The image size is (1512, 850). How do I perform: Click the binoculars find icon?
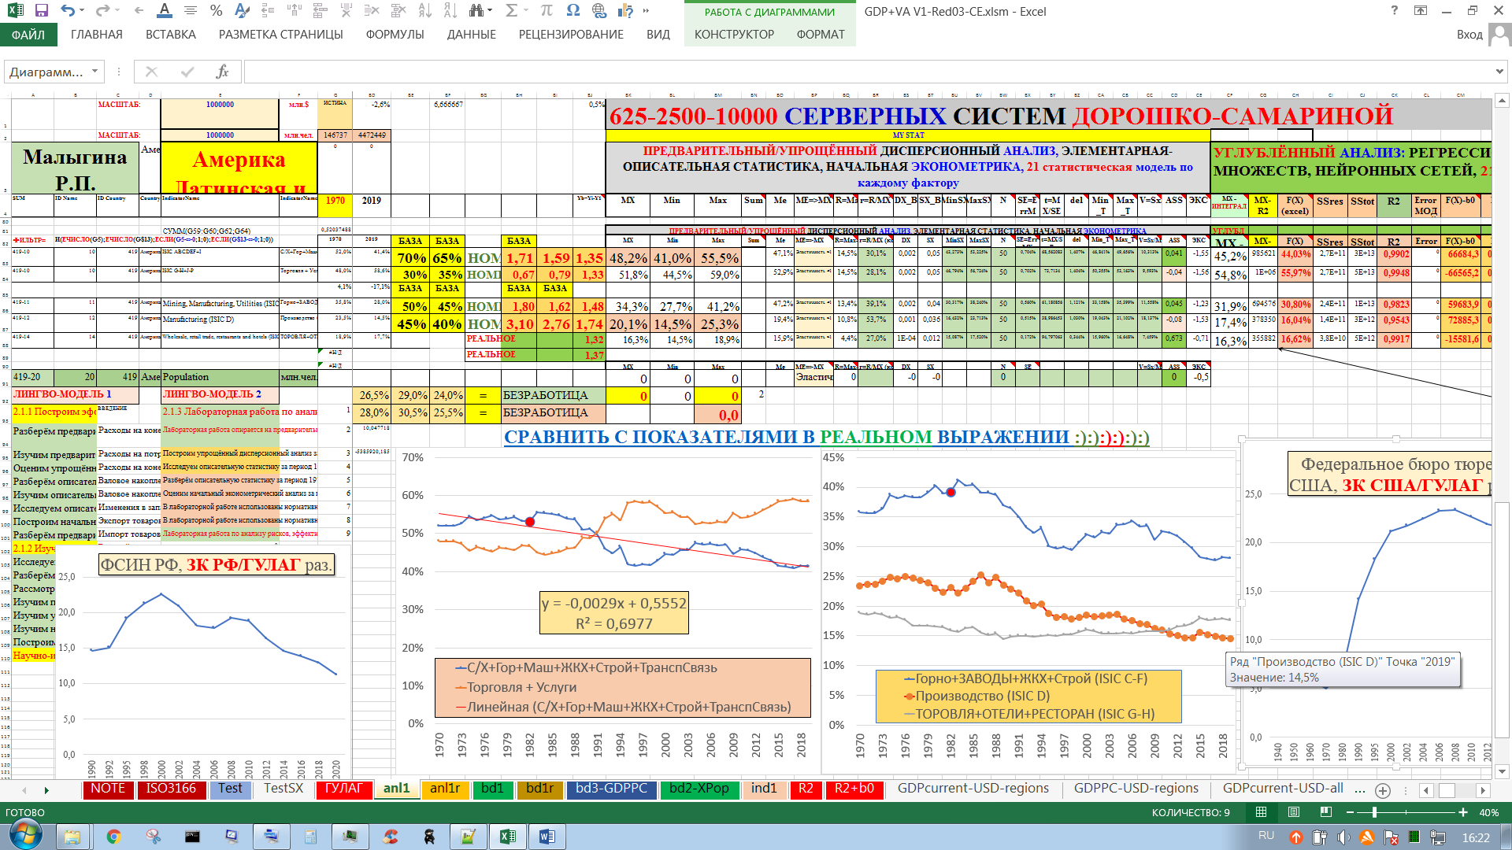pos(476,11)
